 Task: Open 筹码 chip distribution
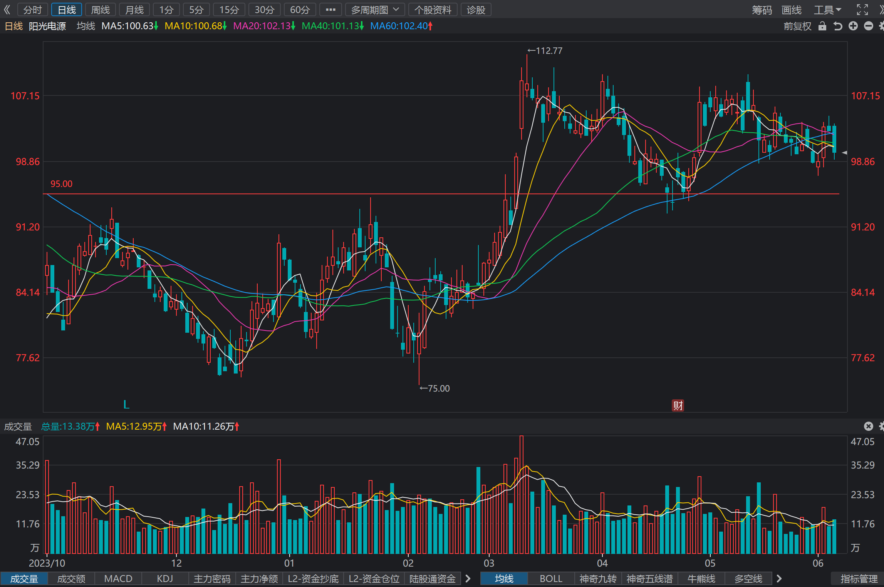click(762, 10)
